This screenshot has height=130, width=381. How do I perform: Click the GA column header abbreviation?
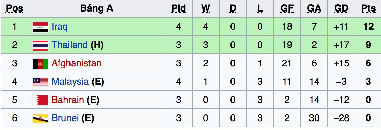[x=314, y=8]
